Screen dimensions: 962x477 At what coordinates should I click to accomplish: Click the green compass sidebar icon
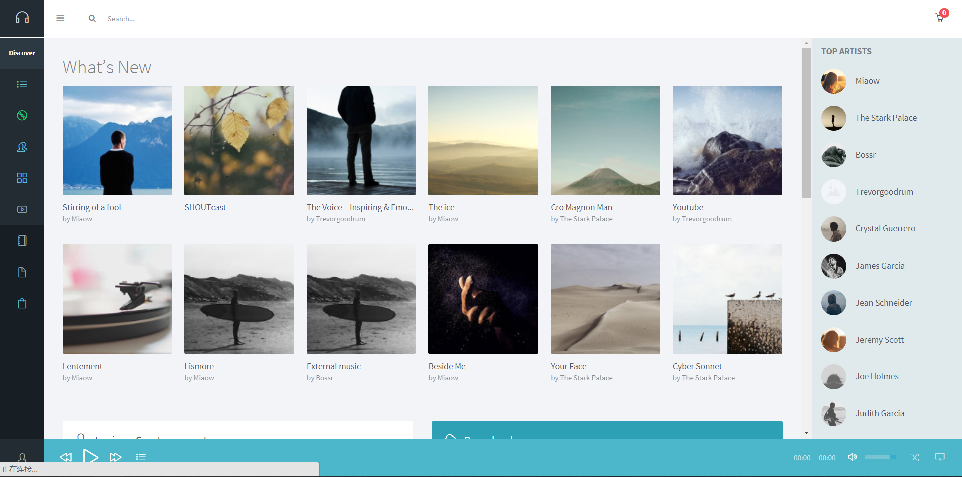[x=22, y=116]
